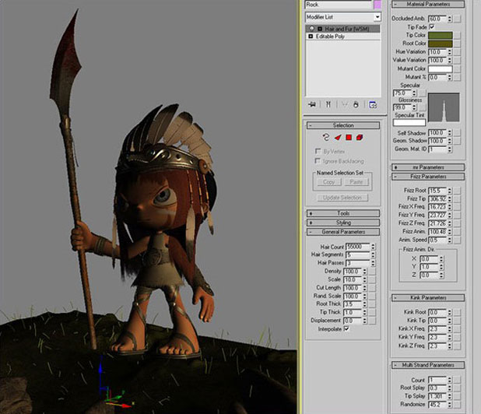Screen dimensions: 481x414
Task: Toggle light bulb on Hair and Fur modifier
Action: pyautogui.click(x=312, y=29)
